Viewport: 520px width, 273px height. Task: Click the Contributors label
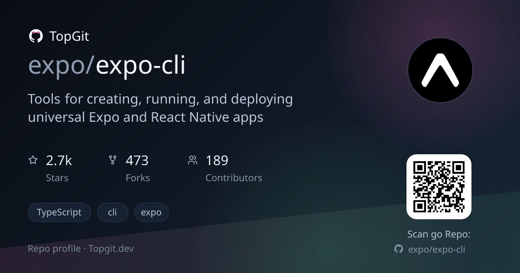(234, 178)
